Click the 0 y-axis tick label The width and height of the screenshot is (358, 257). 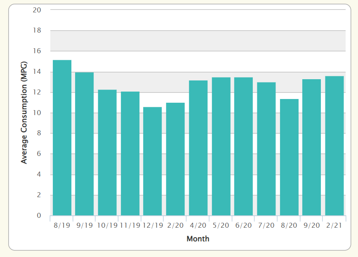tap(39, 215)
